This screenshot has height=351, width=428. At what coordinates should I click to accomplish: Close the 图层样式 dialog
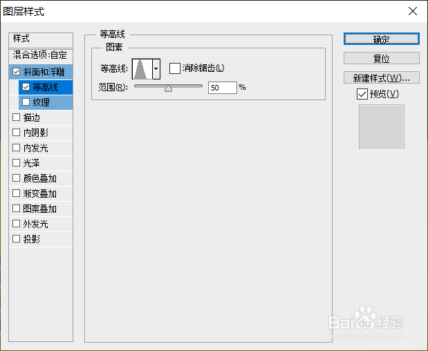click(412, 11)
